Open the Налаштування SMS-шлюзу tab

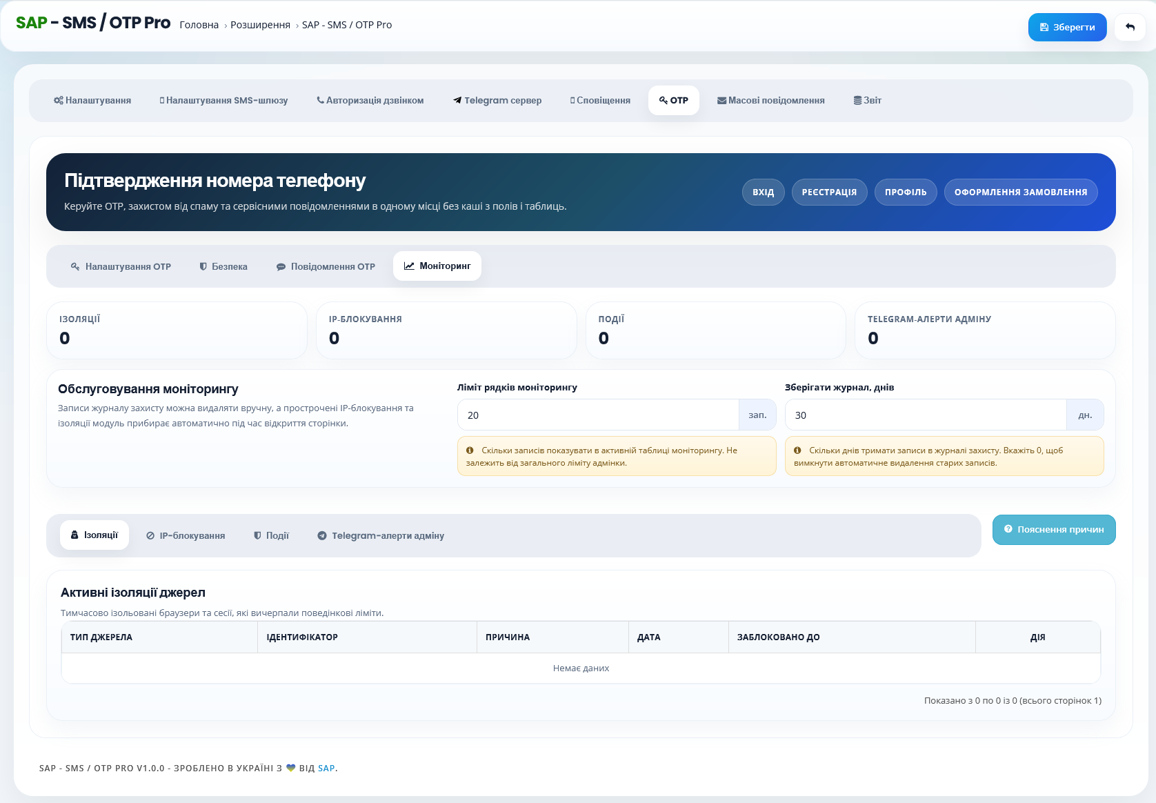(223, 100)
